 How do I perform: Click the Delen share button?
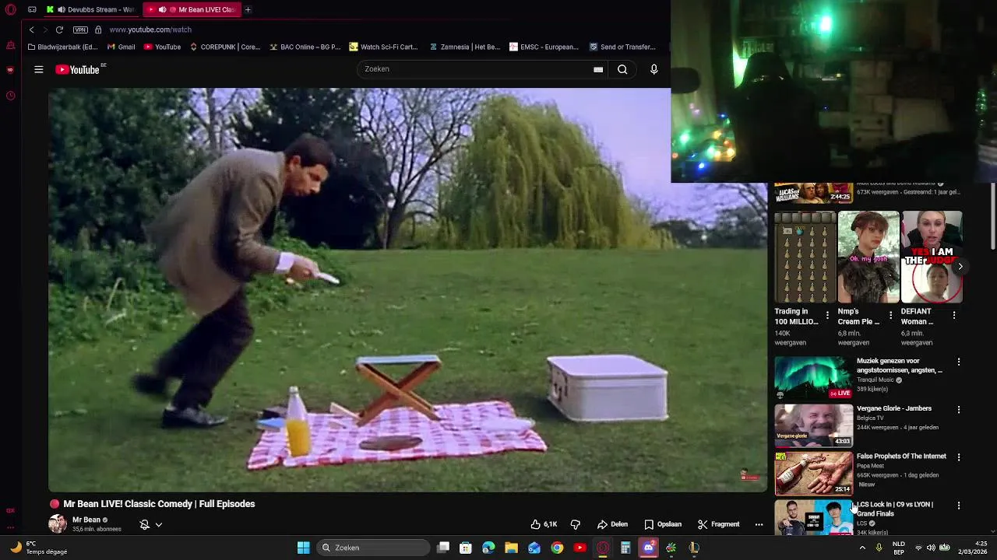pyautogui.click(x=612, y=524)
